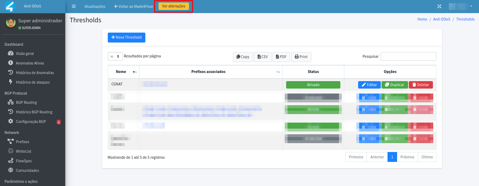Open Atualizações in the top bar
This screenshot has height=186, width=479.
(x=95, y=6)
